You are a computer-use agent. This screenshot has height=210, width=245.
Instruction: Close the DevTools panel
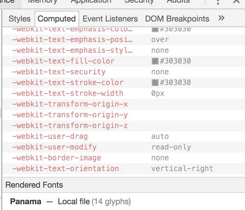(x=236, y=1)
